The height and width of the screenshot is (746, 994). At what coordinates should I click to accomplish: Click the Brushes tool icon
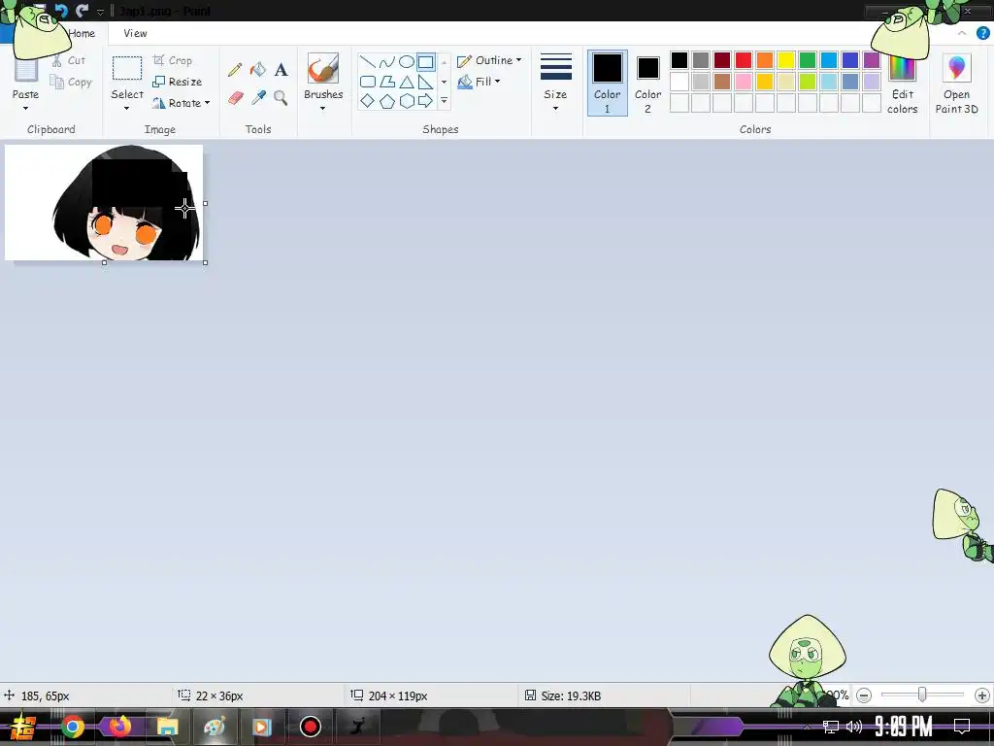pyautogui.click(x=323, y=69)
